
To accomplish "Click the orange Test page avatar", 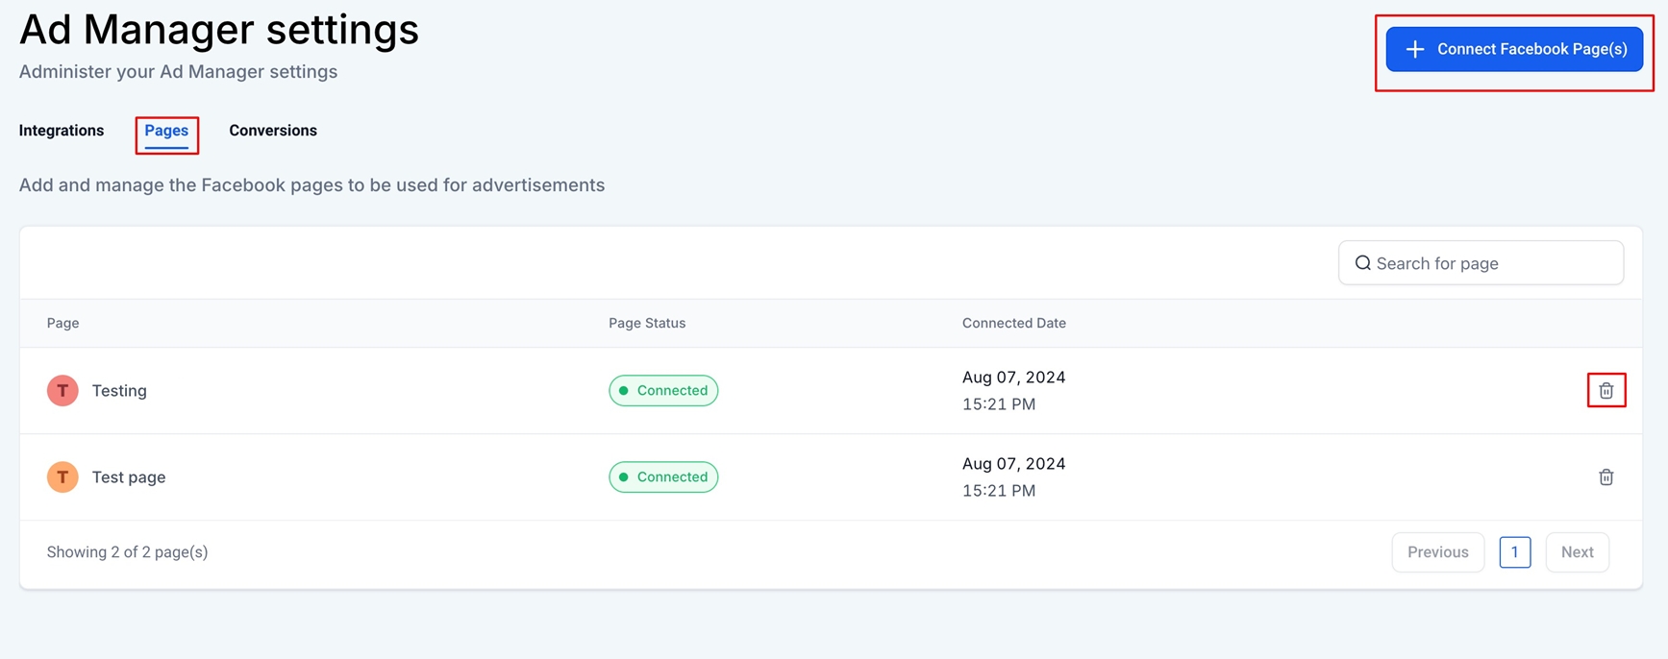I will click(x=62, y=476).
